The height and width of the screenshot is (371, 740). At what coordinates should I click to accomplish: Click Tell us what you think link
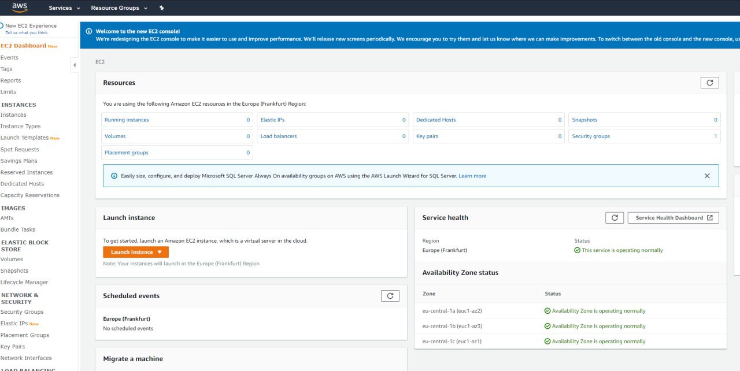[27, 32]
